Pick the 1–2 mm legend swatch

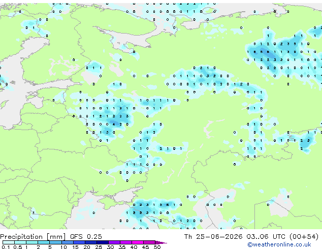(x=32, y=242)
